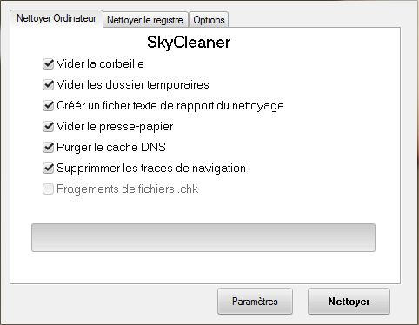The width and height of the screenshot is (419, 325).
Task: Click the Vider le presse-papier label text
Action: click(x=115, y=127)
